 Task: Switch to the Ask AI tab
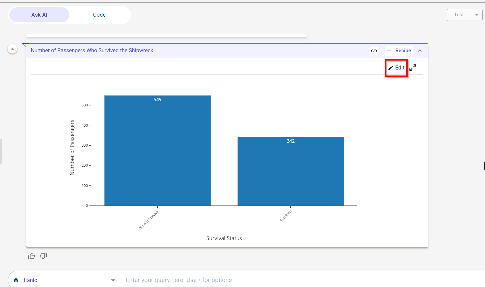39,15
